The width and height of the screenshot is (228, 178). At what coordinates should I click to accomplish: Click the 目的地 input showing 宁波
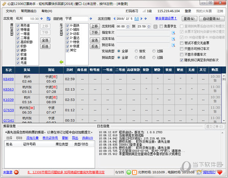[x=76, y=19]
